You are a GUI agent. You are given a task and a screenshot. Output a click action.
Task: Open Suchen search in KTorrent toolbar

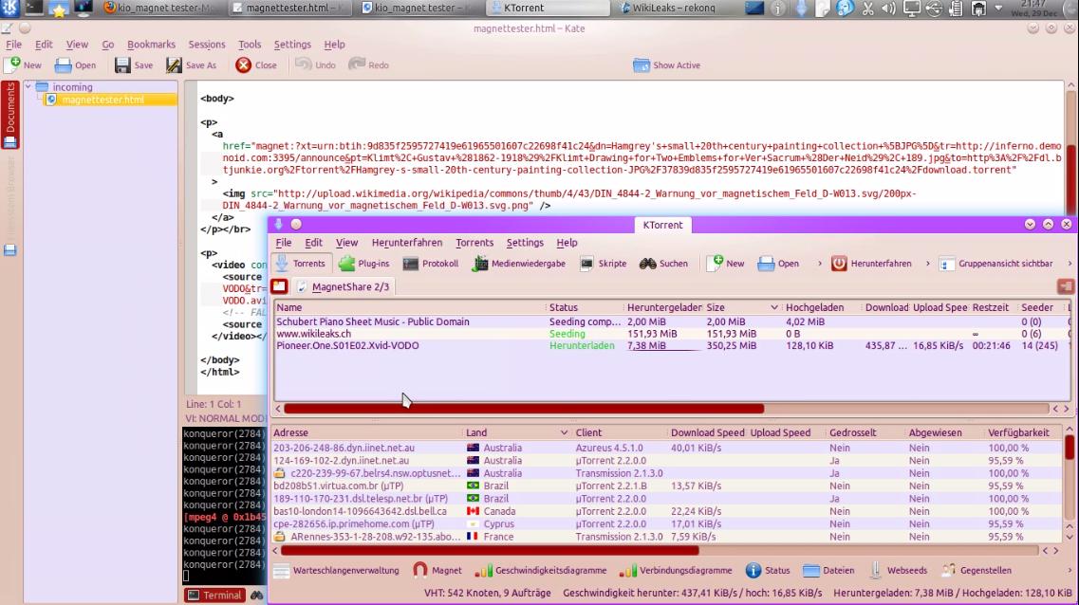coord(663,264)
